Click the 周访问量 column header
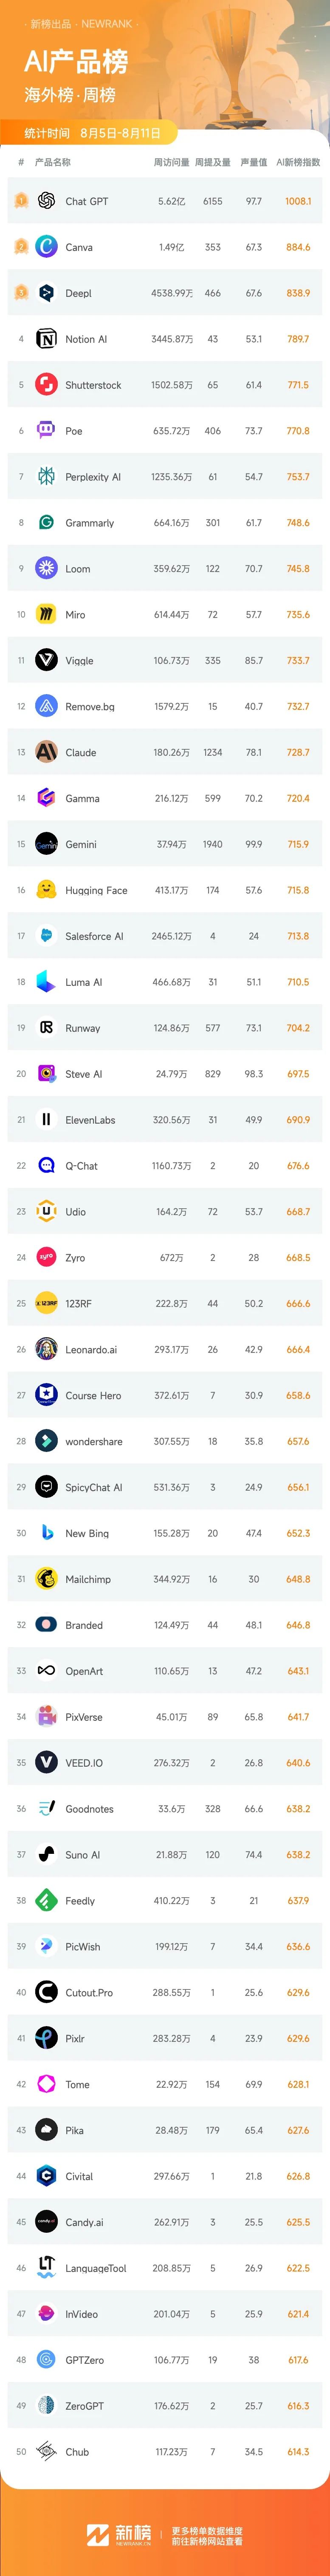The image size is (330, 2576). (x=171, y=162)
